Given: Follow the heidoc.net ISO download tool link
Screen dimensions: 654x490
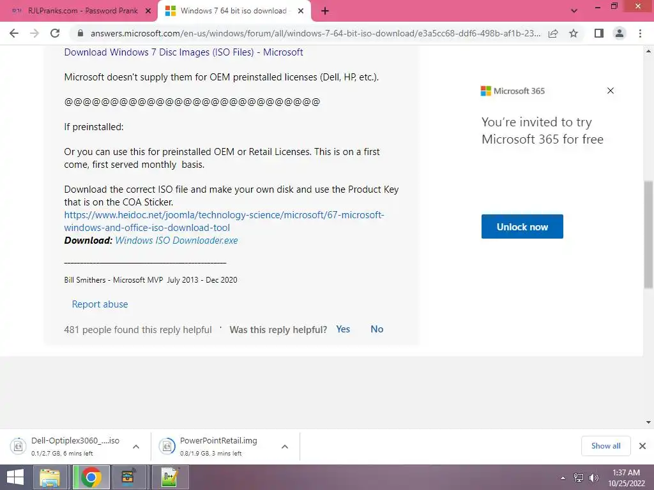Looking at the screenshot, I should (x=224, y=221).
